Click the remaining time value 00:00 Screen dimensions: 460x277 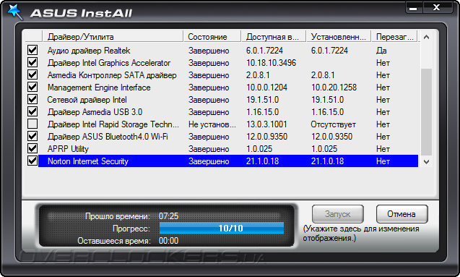[168, 241]
